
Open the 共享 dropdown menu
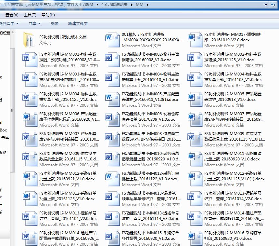coord(34,23)
